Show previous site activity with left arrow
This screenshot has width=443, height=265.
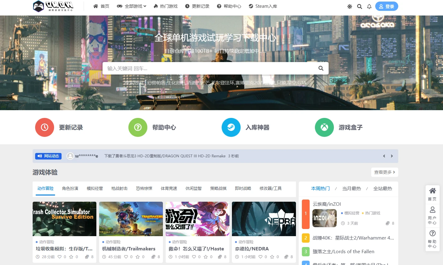pos(384,156)
